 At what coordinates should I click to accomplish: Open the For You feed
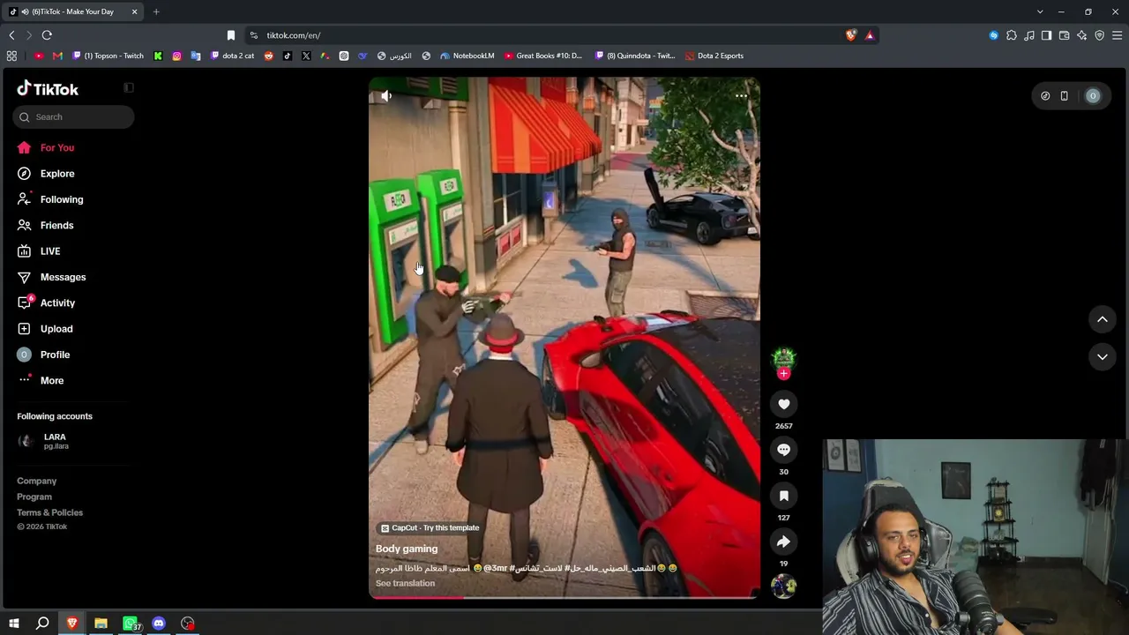[57, 147]
